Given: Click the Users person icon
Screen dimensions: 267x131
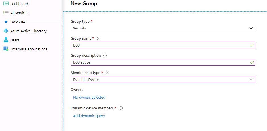Looking at the screenshot, I should click(x=6, y=40).
